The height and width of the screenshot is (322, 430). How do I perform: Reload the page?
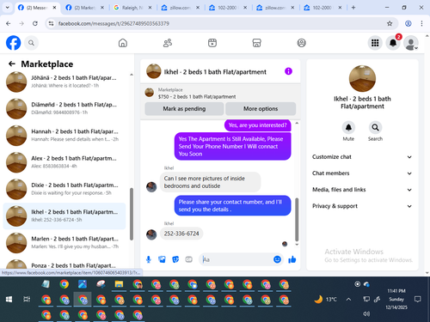35,23
